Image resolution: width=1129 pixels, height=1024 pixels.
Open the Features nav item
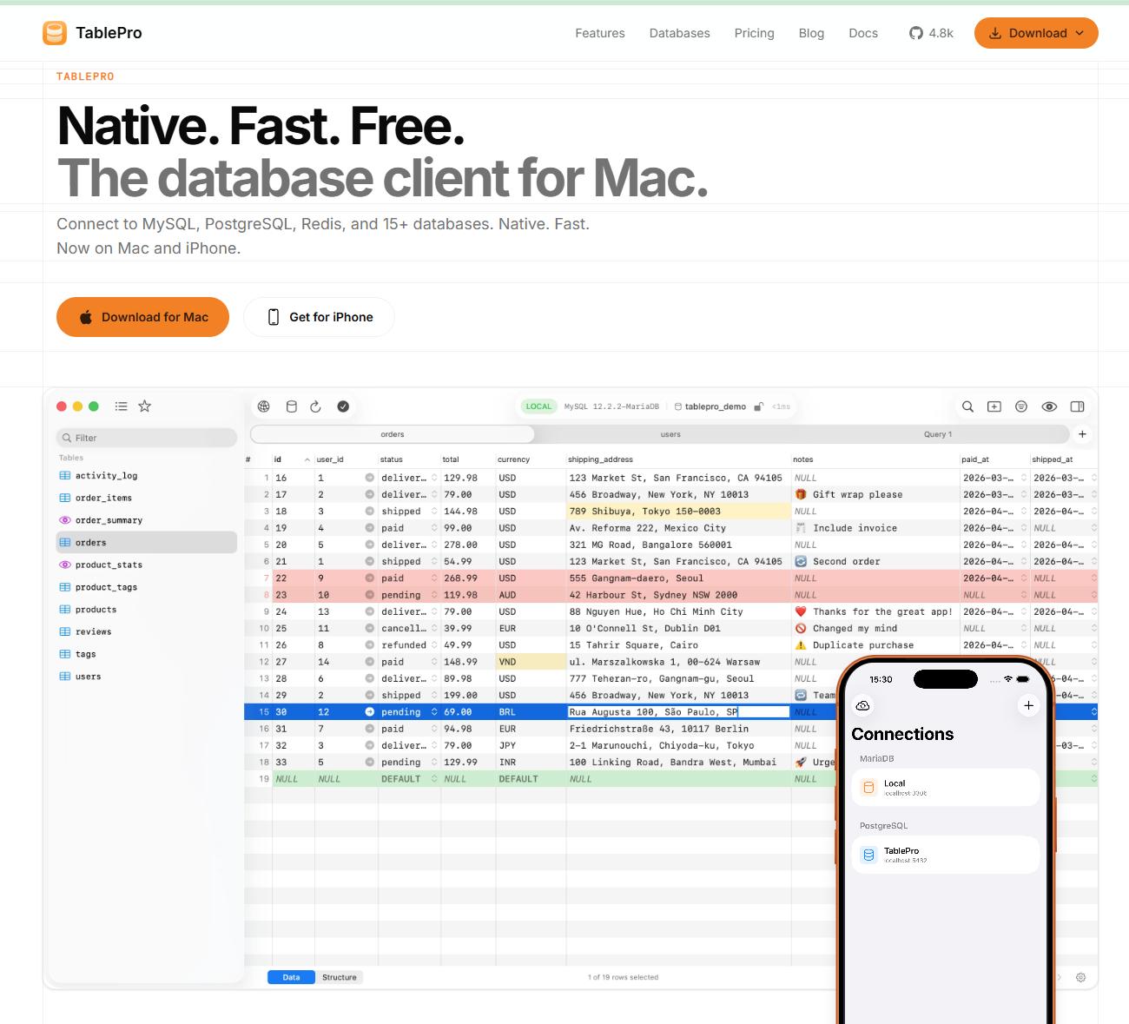coord(600,33)
